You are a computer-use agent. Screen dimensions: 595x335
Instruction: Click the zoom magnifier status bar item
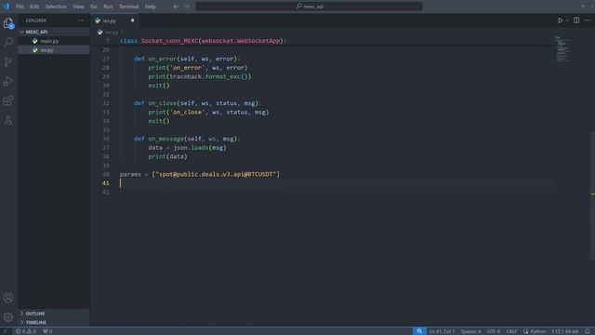419,331
